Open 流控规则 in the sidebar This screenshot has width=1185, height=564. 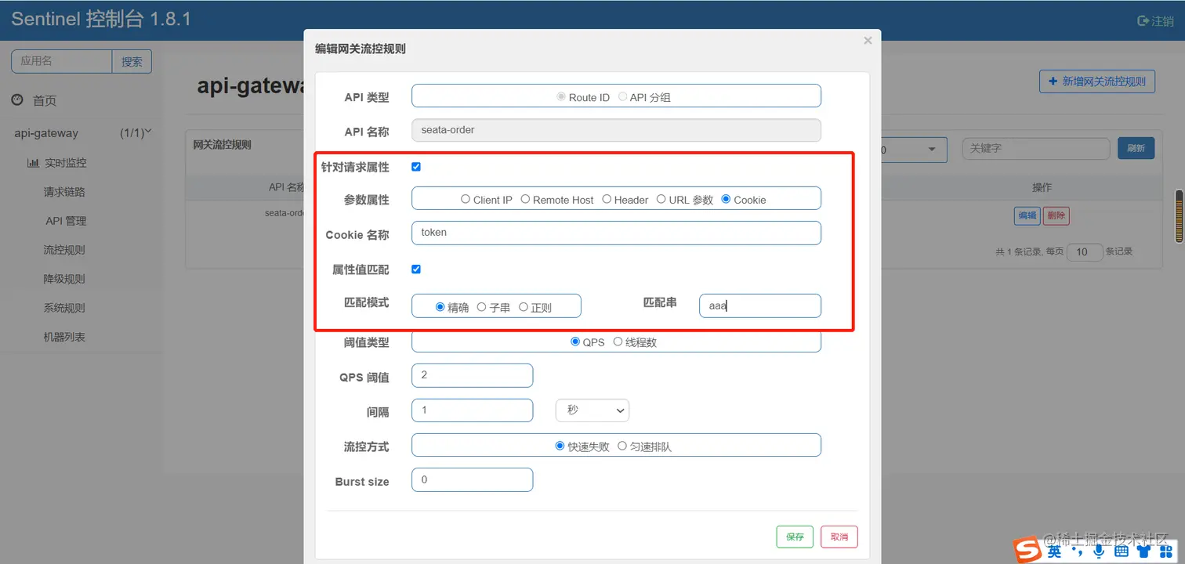[64, 250]
